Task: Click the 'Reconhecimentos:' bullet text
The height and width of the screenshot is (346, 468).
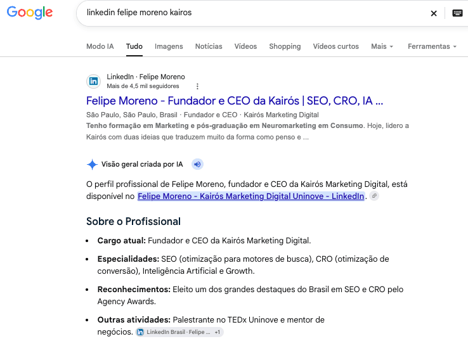Action: coord(250,295)
